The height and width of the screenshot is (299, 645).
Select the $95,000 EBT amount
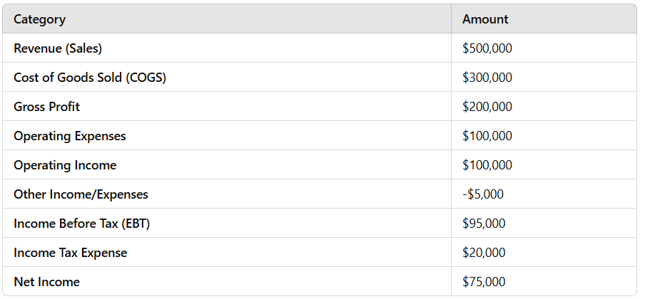484,224
